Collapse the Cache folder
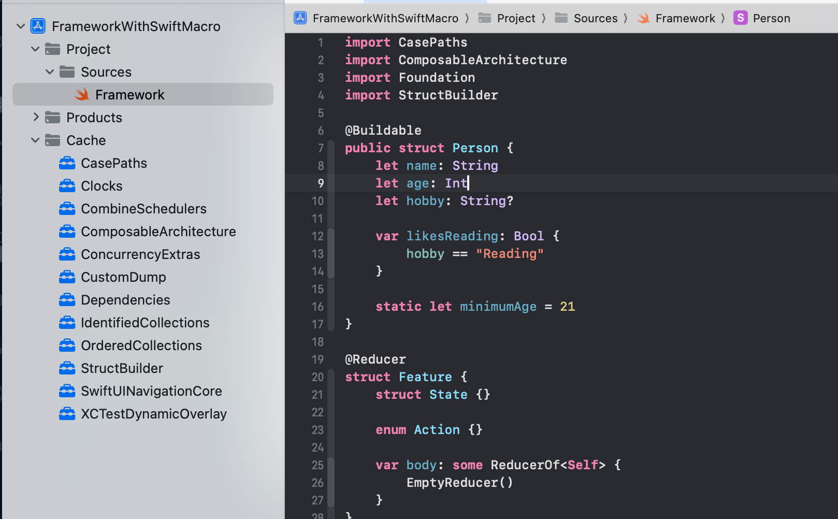 coord(35,140)
